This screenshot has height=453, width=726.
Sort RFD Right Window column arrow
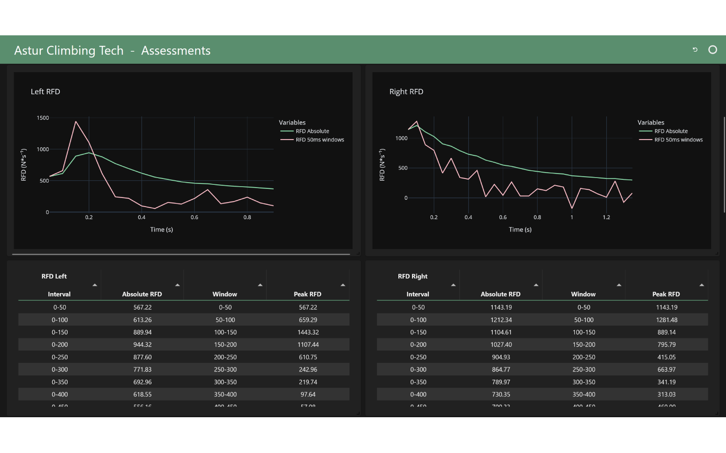[x=619, y=285]
